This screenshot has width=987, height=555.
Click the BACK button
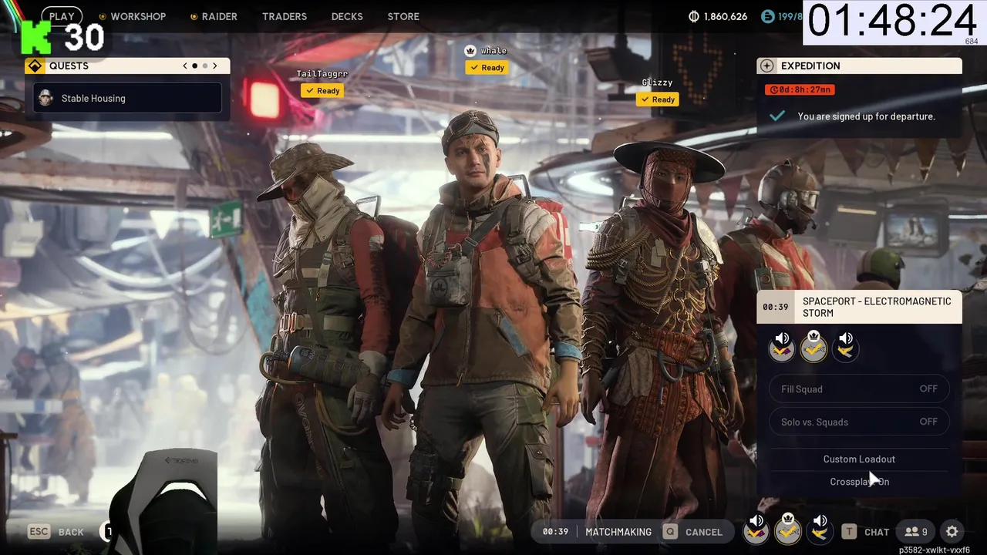(x=71, y=532)
